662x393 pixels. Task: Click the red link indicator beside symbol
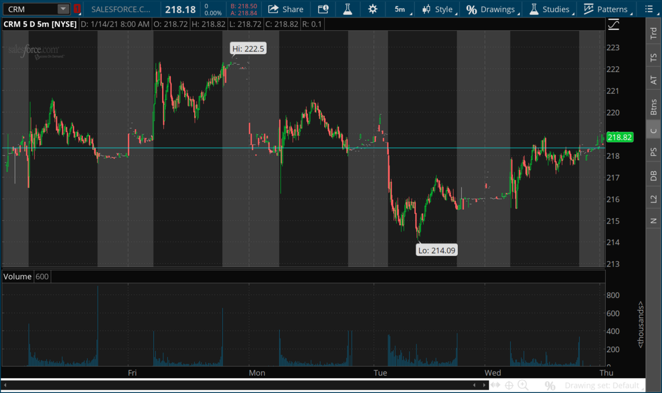77,9
